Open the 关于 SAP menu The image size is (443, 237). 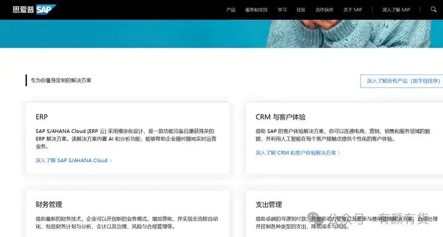[353, 10]
